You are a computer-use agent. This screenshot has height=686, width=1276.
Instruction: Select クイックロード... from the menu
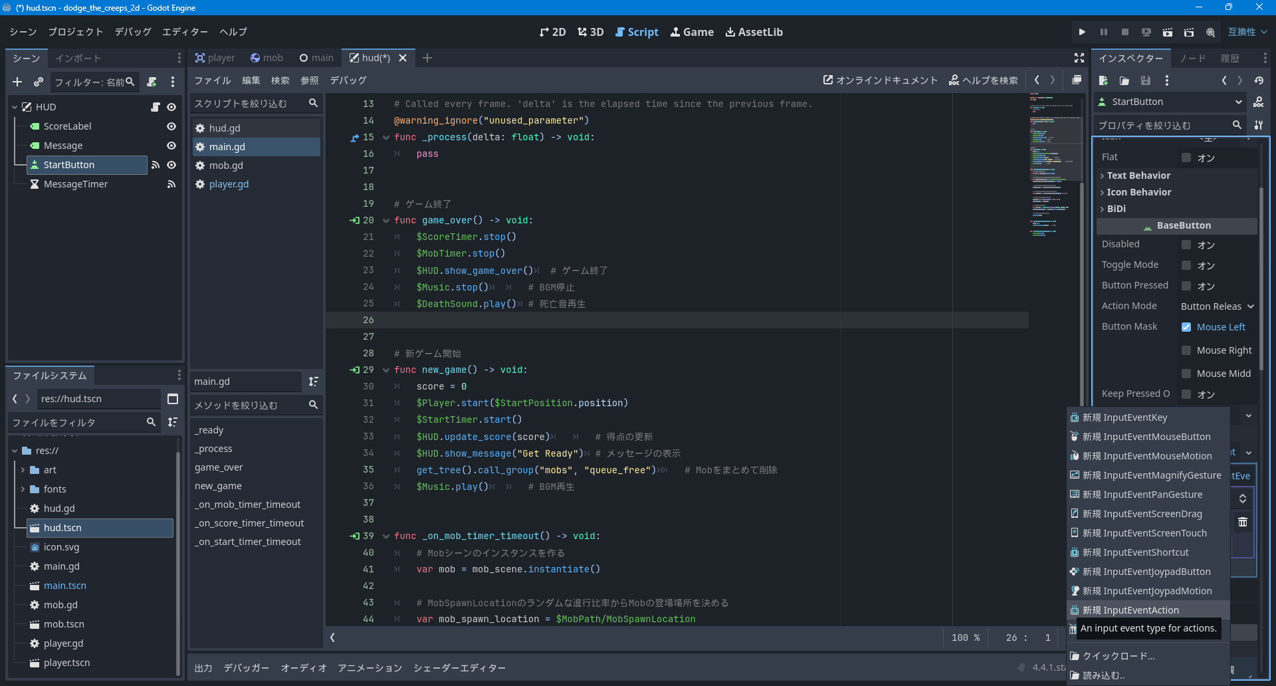(1148, 656)
